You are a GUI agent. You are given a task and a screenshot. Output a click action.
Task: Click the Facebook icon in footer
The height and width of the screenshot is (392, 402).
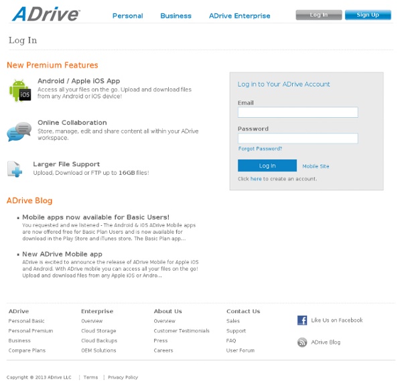[x=302, y=320]
